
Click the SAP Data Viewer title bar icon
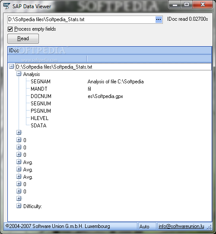[x=7, y=6]
